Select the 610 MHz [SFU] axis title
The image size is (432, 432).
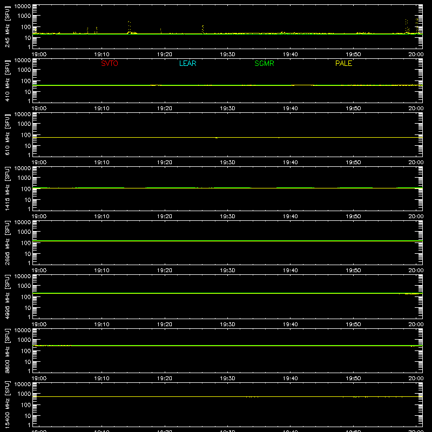point(7,134)
